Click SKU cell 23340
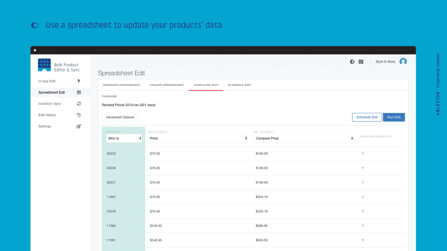This screenshot has height=251, width=447. pyautogui.click(x=111, y=211)
